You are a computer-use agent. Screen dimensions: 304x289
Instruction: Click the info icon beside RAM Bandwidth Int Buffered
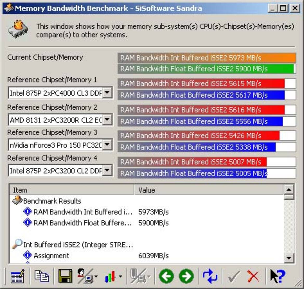[x=28, y=212]
